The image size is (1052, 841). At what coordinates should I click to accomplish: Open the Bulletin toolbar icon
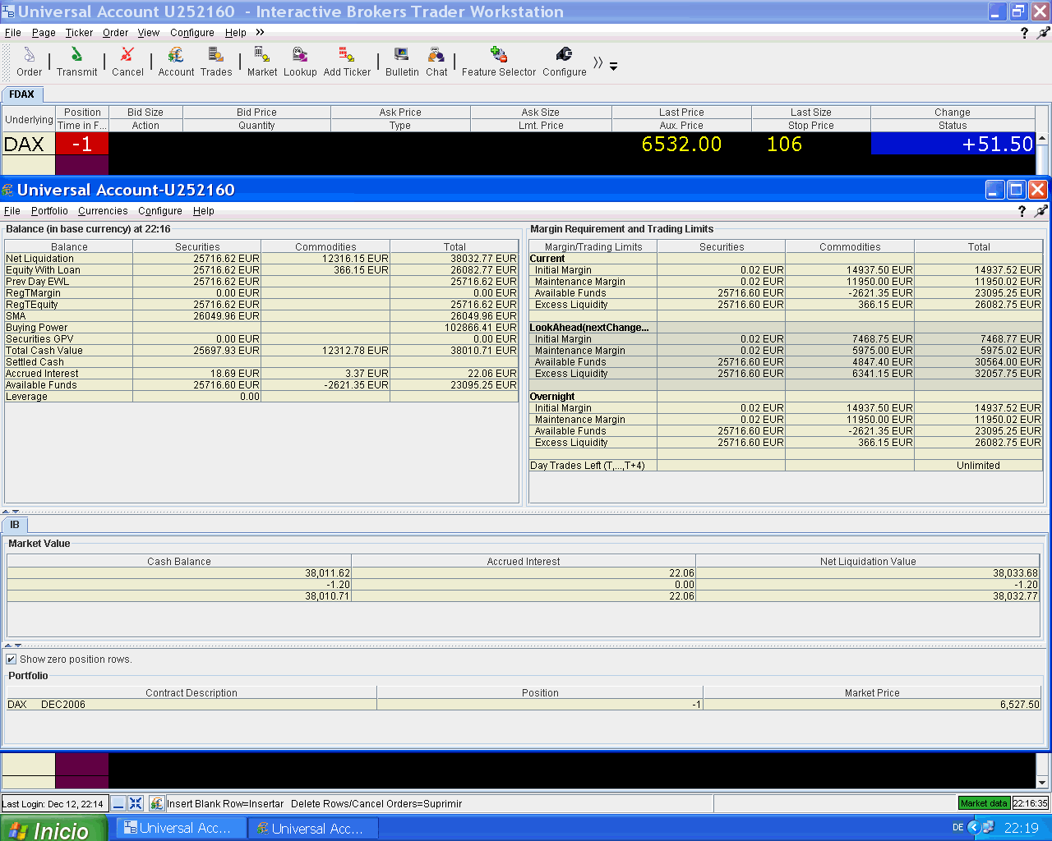click(x=402, y=62)
